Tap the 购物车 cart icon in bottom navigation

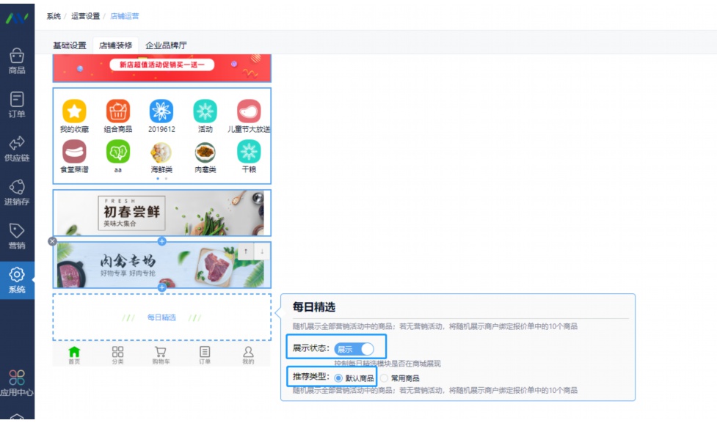159,352
